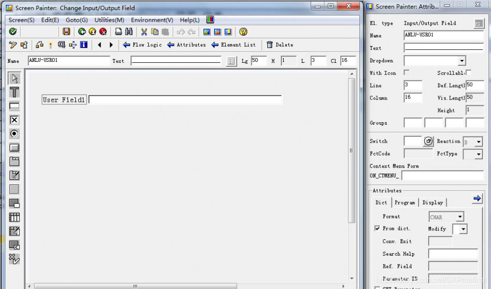
Task: Click the green checkmark Enter icon
Action: pyautogui.click(x=13, y=31)
